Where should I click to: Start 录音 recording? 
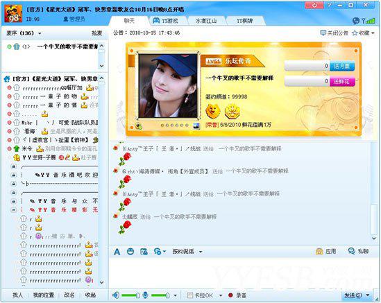click(x=237, y=295)
